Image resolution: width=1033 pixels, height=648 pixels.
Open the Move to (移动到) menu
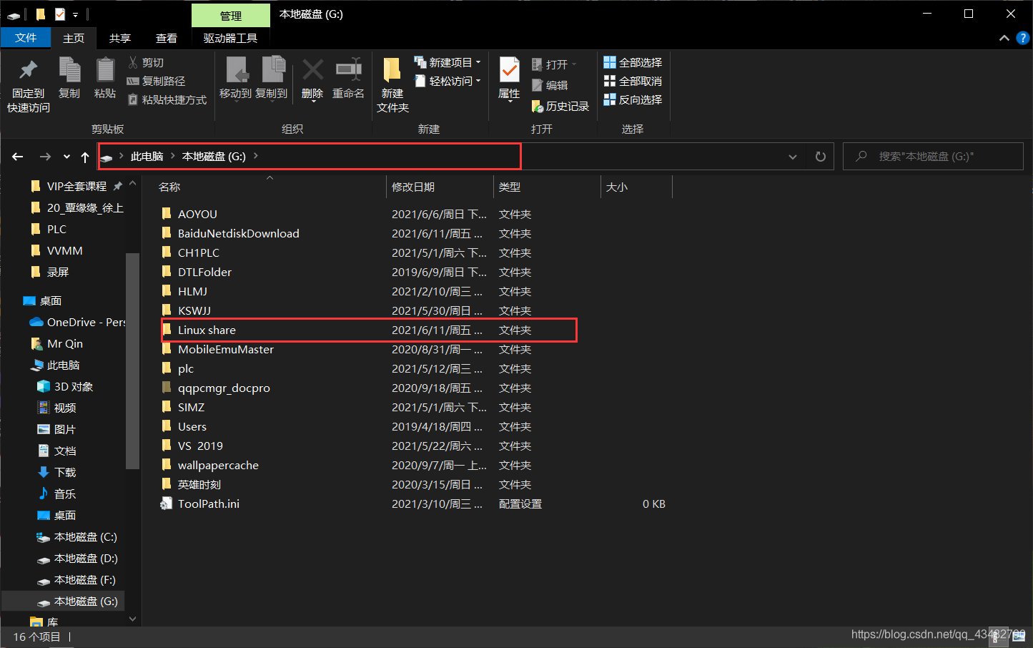coord(235,79)
